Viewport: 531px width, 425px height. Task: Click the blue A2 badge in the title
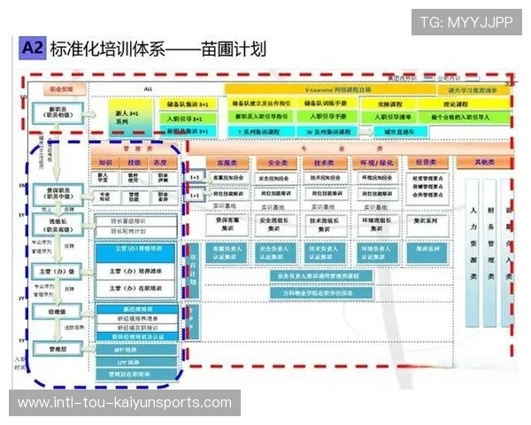33,48
